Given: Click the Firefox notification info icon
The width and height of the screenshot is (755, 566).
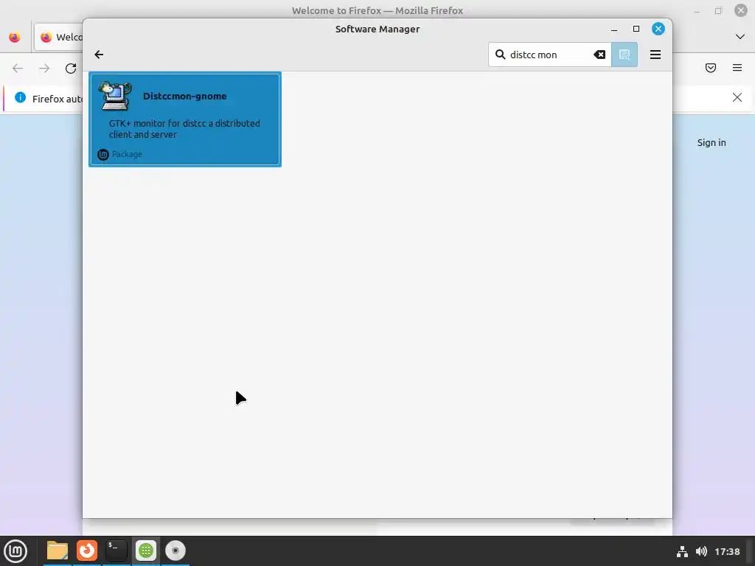Looking at the screenshot, I should tap(20, 98).
